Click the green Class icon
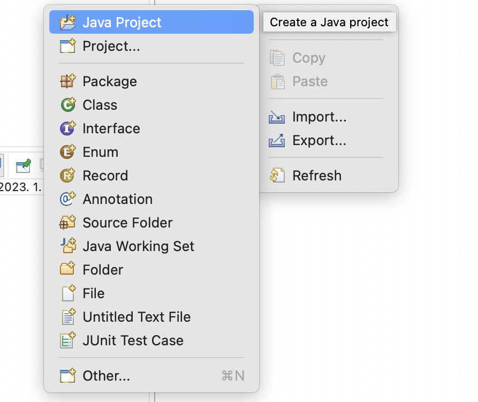Screen dimensions: 478x402 pos(68,105)
